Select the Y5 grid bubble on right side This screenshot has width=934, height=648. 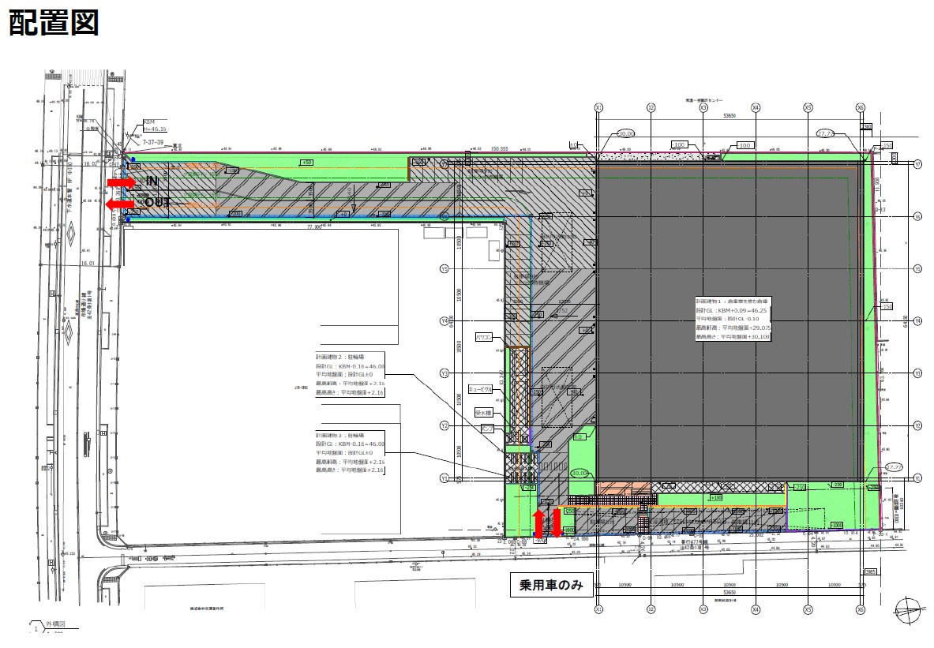[x=917, y=269]
